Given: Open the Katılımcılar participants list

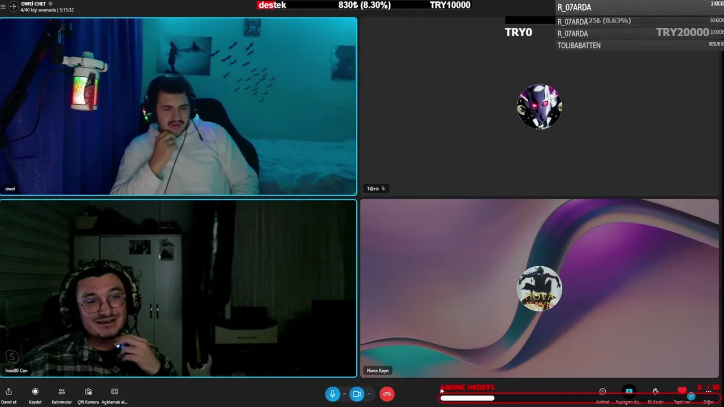Looking at the screenshot, I should tap(62, 395).
